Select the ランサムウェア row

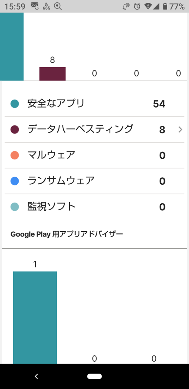[x=94, y=181]
